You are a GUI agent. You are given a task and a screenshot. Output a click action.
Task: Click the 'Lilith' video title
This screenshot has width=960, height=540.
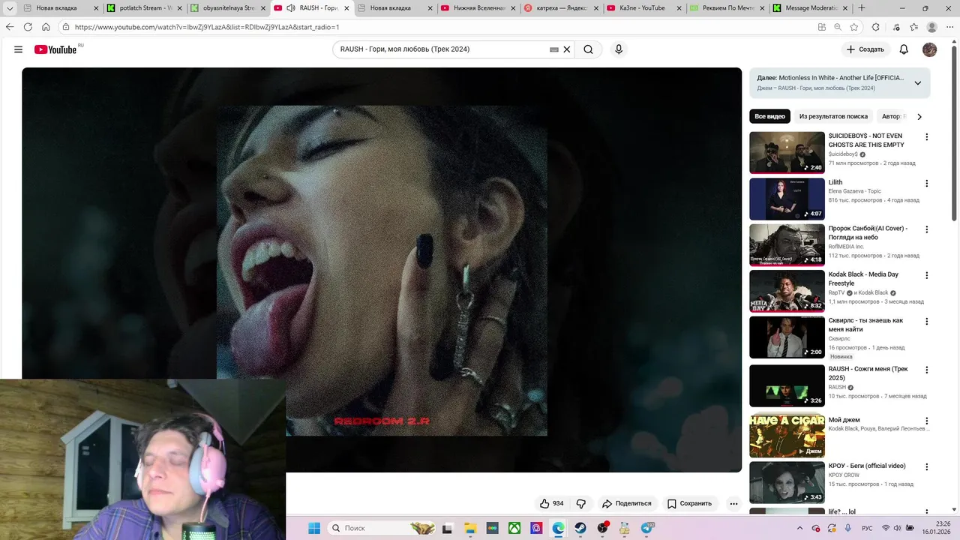click(835, 182)
